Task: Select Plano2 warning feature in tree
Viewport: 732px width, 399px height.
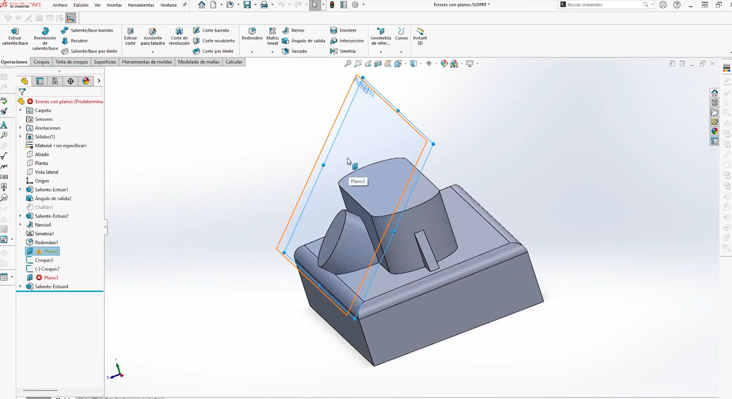Action: tap(51, 251)
